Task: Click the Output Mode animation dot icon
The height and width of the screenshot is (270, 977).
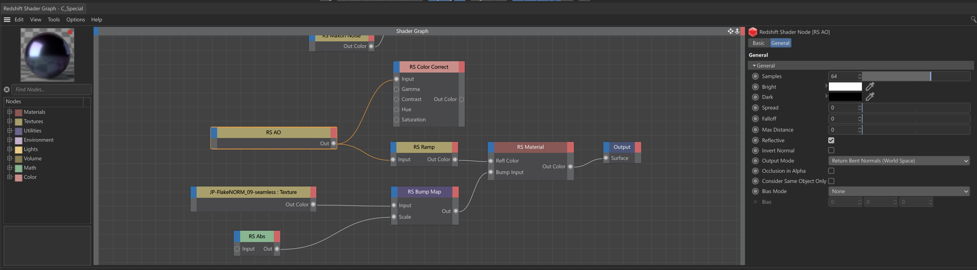Action: pos(755,161)
